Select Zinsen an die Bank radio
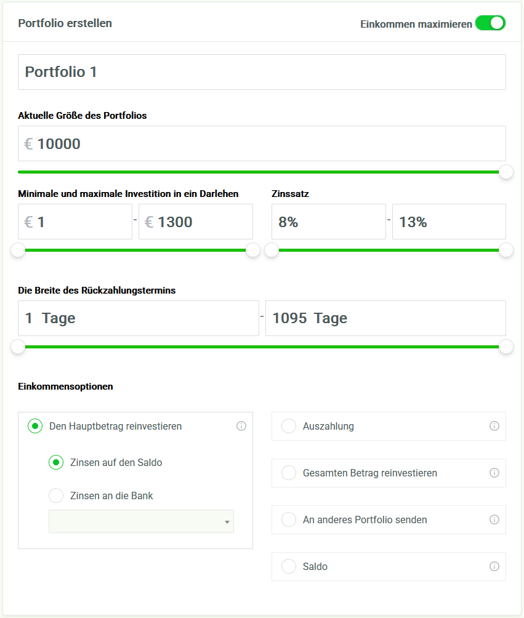The width and height of the screenshot is (524, 618). coord(56,496)
